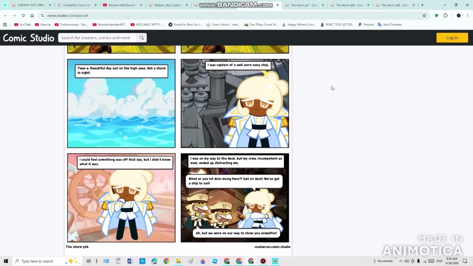This screenshot has height=266, width=473.
Task: Open Task View on the taskbar
Action: [89, 261]
